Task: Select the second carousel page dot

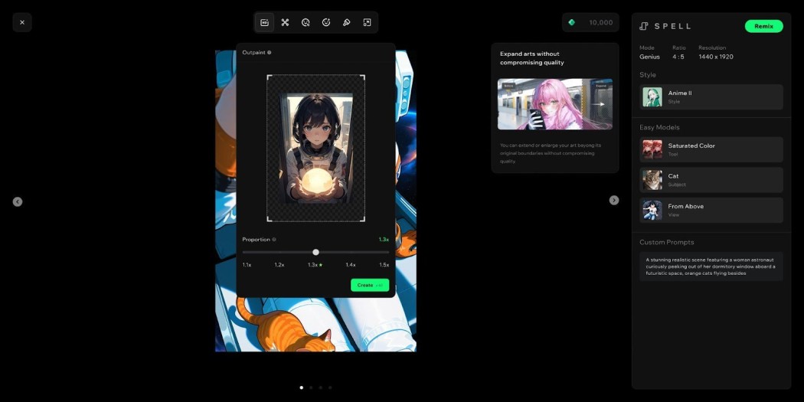Action: (x=311, y=387)
